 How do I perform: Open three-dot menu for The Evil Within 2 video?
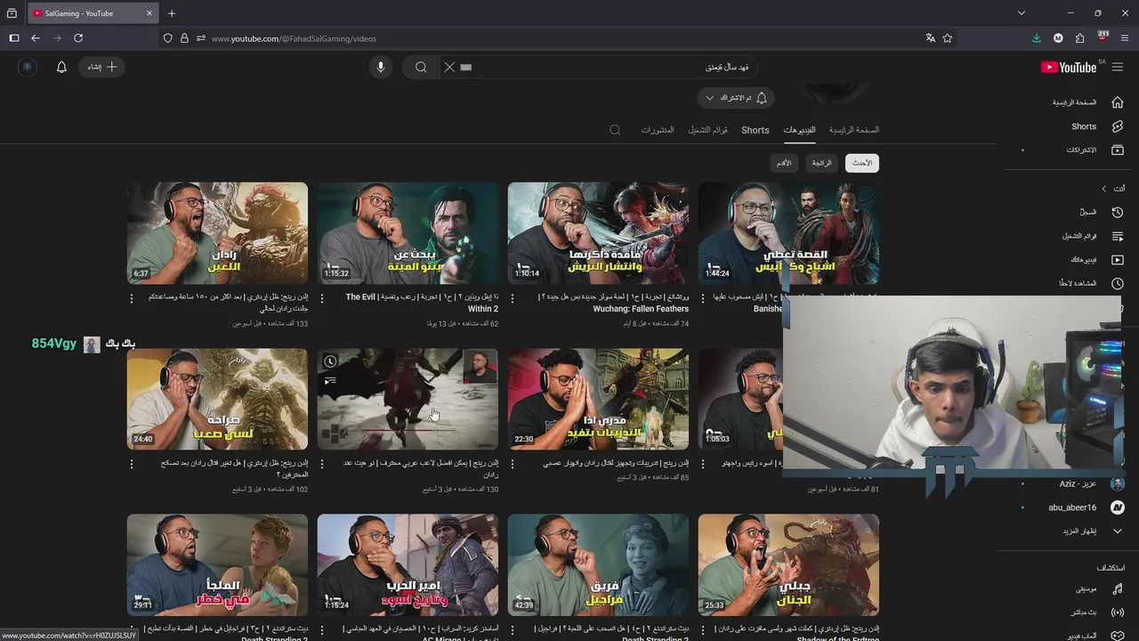pyautogui.click(x=322, y=298)
